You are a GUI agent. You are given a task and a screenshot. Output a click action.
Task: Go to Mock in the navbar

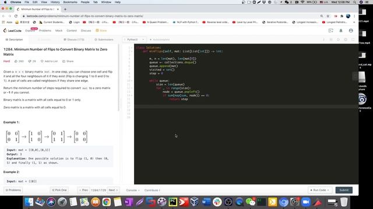click(59, 31)
